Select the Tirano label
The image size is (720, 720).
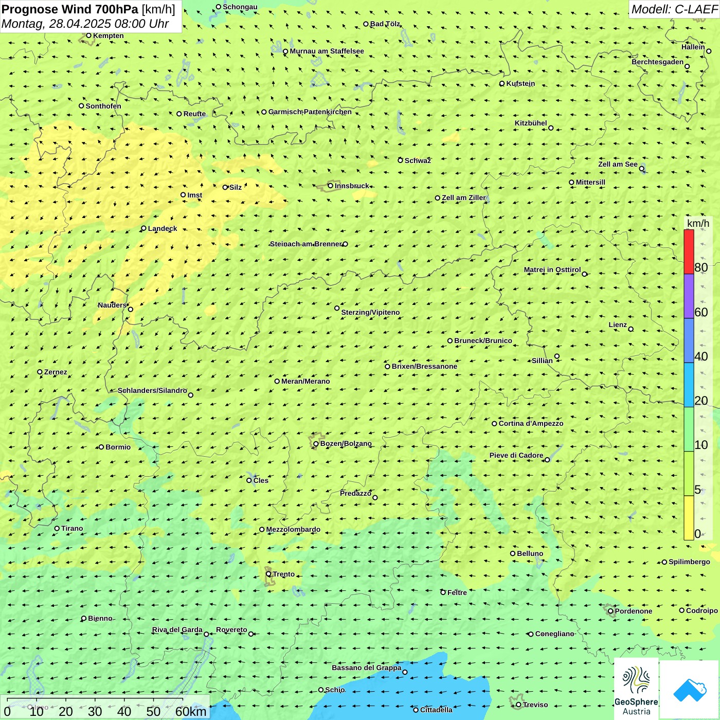coord(72,528)
